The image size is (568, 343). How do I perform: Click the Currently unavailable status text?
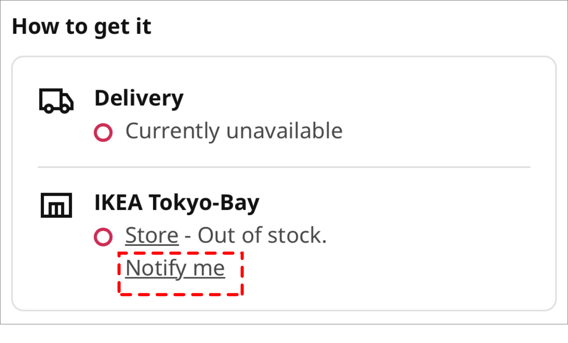coord(234,131)
